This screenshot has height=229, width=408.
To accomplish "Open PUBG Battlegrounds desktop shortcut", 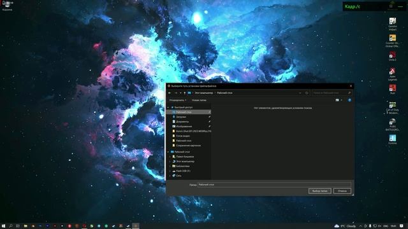I will point(393,125).
